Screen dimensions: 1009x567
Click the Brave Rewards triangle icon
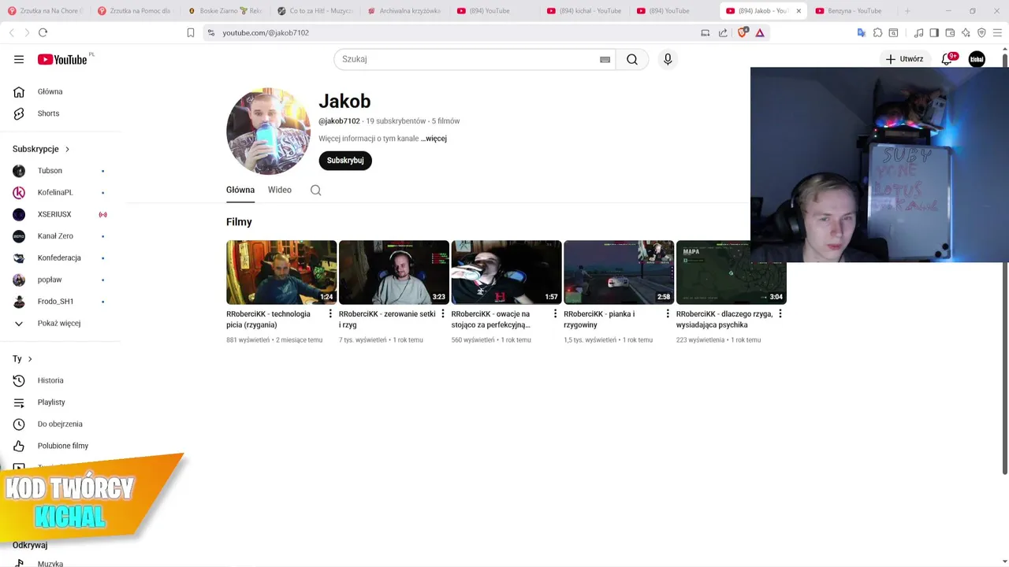(760, 32)
